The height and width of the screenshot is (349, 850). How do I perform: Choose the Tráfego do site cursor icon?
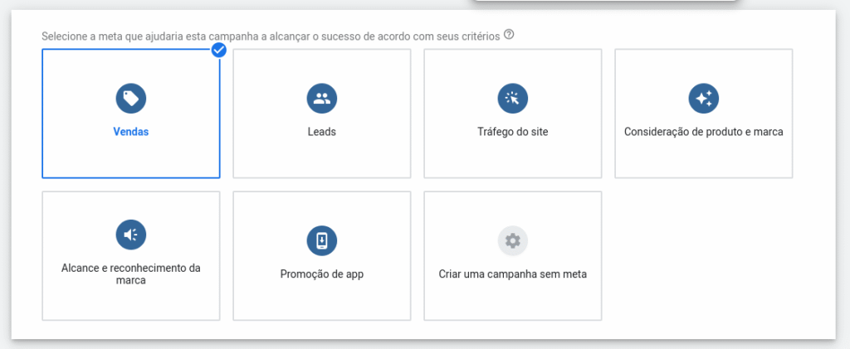pyautogui.click(x=513, y=99)
